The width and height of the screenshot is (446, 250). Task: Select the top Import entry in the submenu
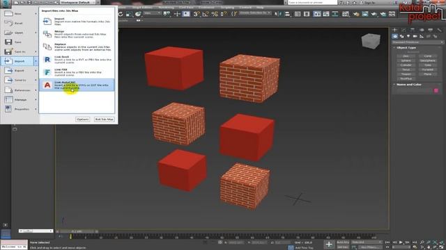pyautogui.click(x=77, y=22)
